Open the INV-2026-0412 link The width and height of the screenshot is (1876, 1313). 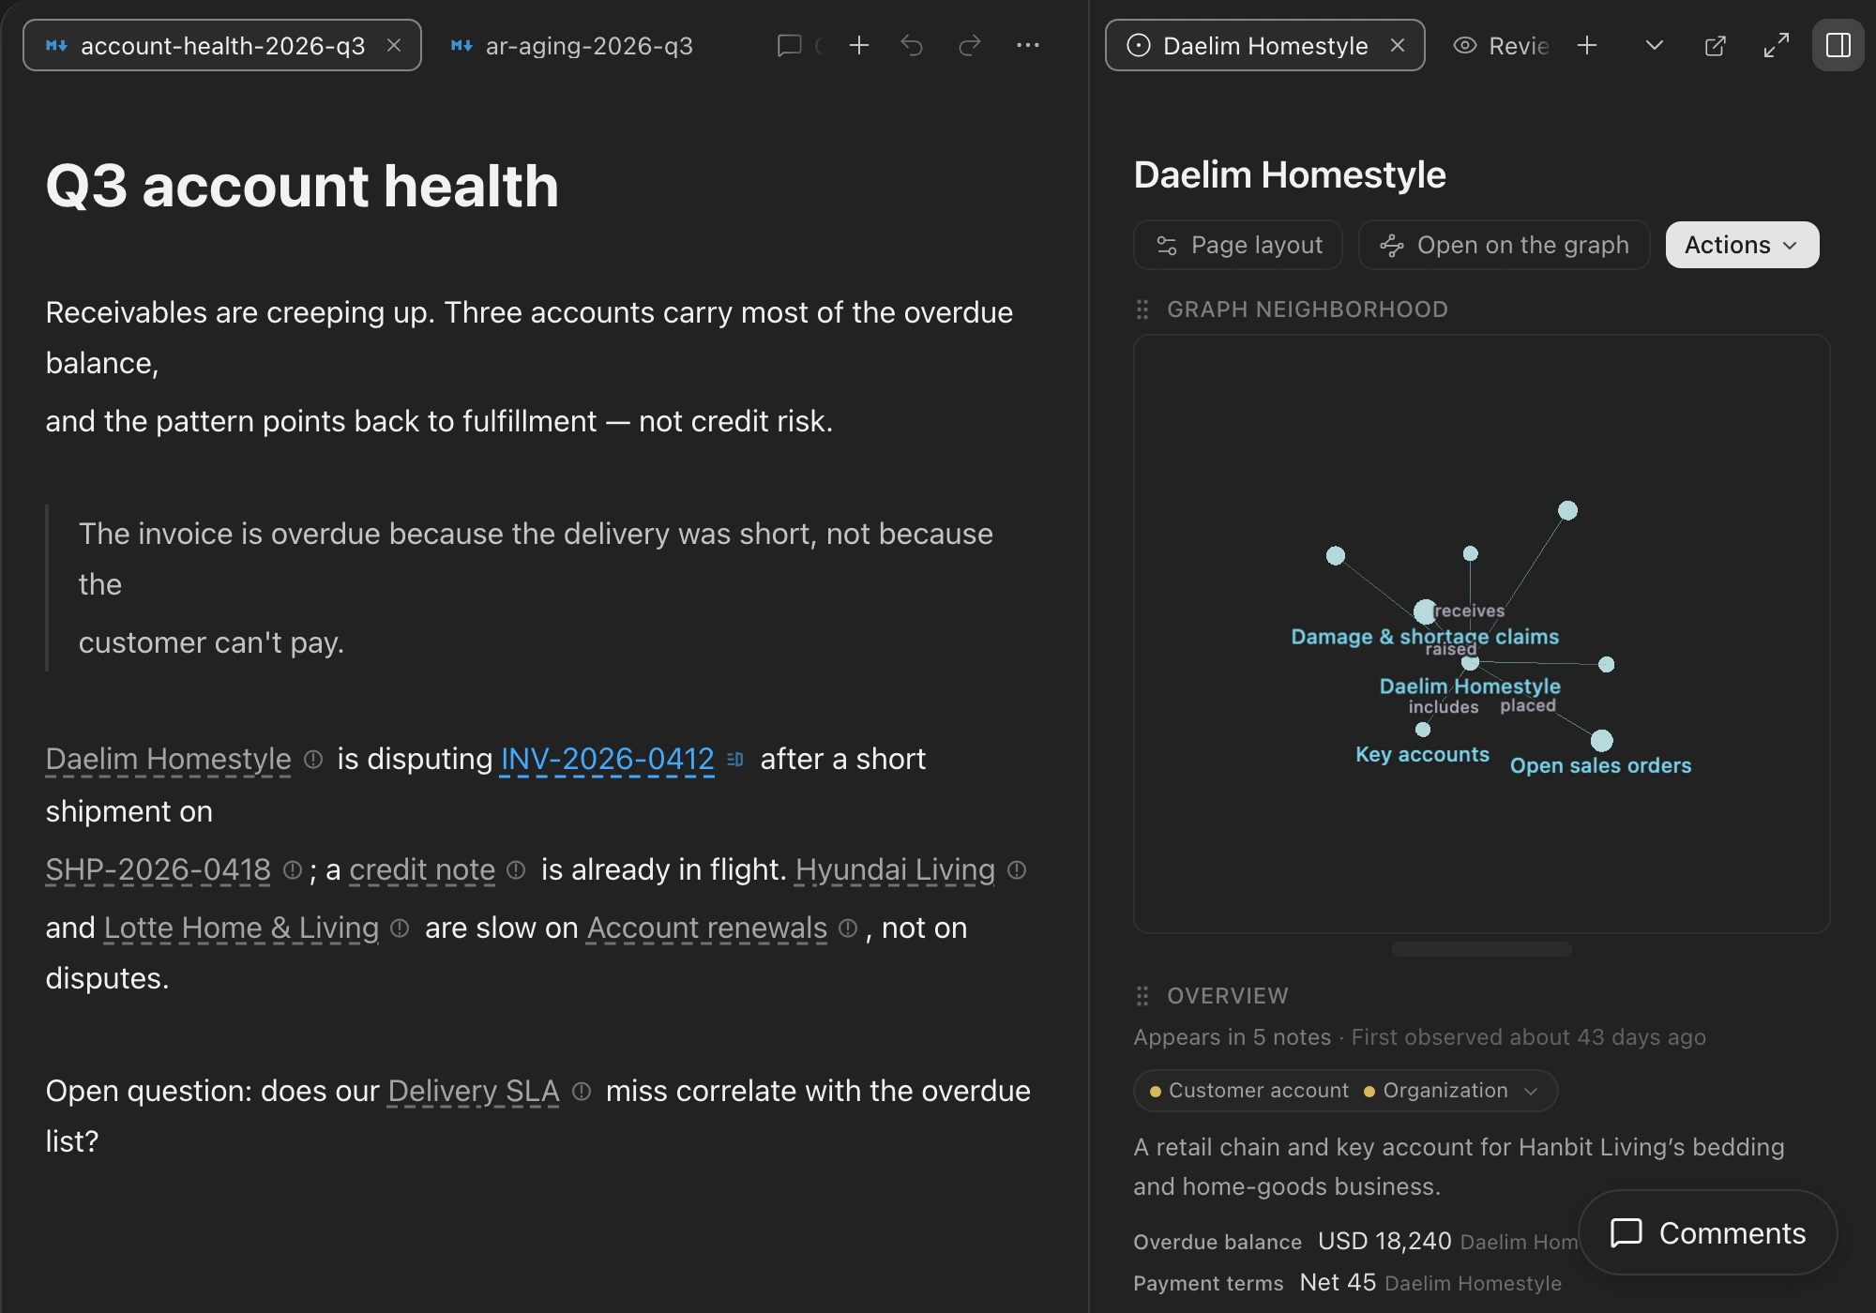(x=608, y=759)
